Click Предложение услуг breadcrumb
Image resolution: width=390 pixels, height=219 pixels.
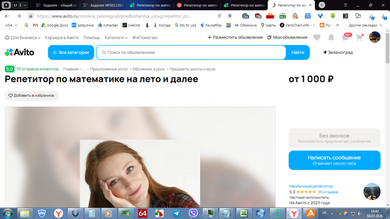(x=109, y=69)
